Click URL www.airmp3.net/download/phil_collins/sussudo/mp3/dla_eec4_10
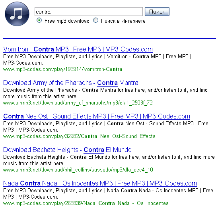 pyautogui.click(x=78, y=170)
